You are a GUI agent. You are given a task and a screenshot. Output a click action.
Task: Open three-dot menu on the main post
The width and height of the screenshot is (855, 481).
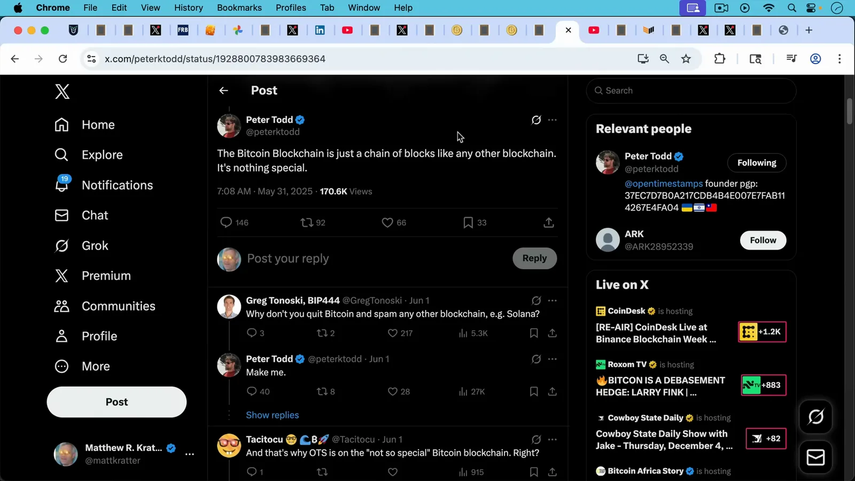tap(552, 120)
